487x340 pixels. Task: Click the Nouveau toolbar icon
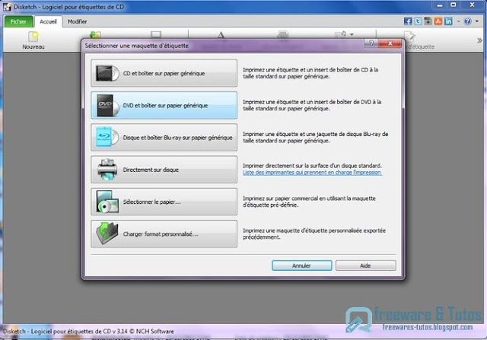(33, 37)
